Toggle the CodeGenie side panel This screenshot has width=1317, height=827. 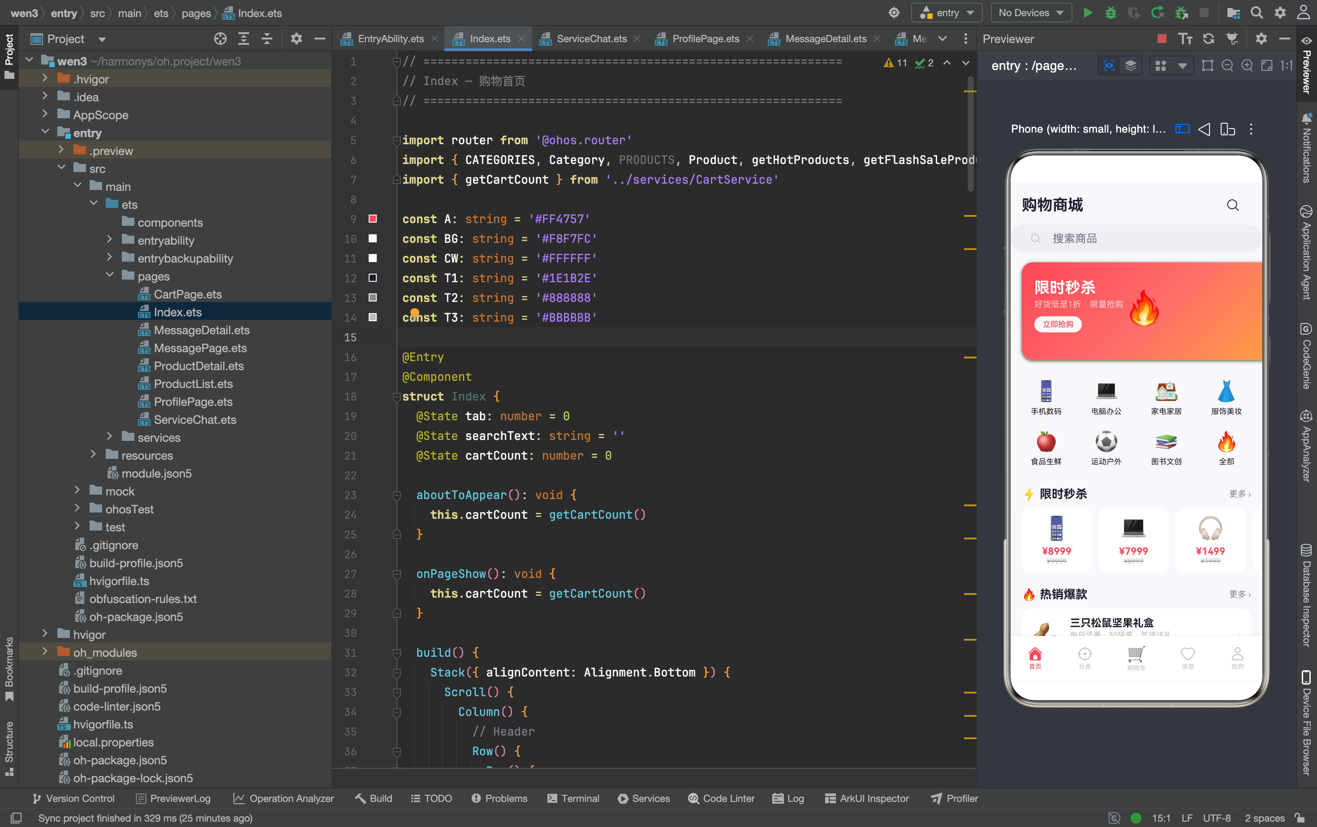point(1307,357)
